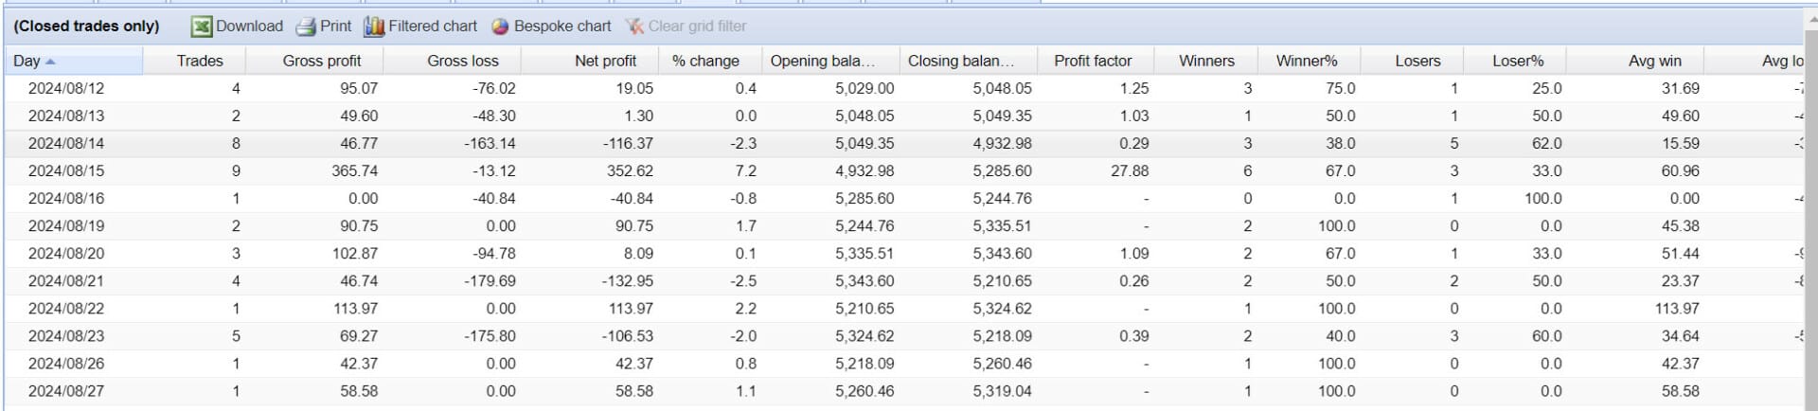This screenshot has height=411, width=1818.
Task: Click the printer icon for Print
Action: click(306, 27)
